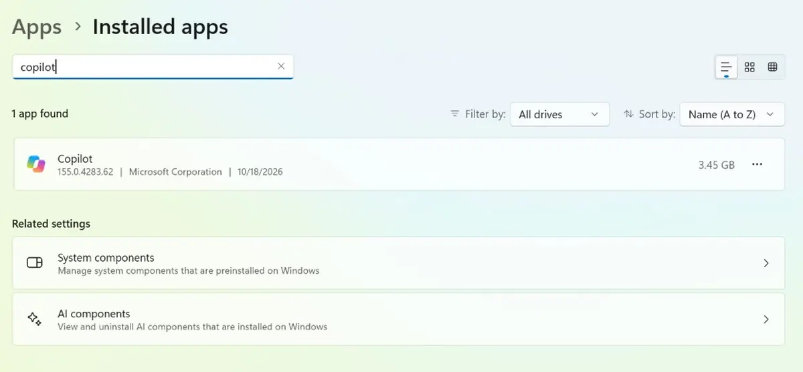This screenshot has width=803, height=372.
Task: Switch to list view layout
Action: (726, 67)
